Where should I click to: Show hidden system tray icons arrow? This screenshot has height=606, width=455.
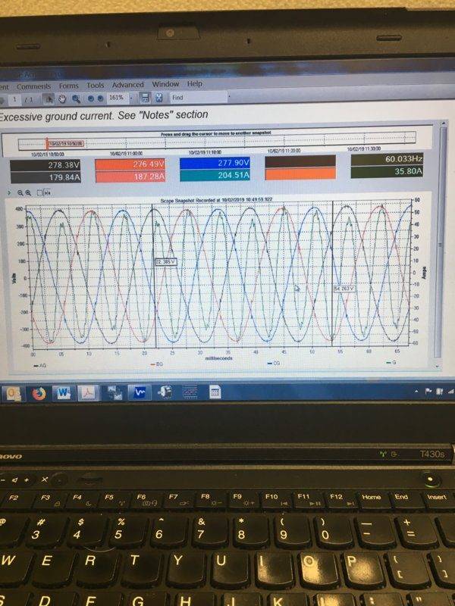pyautogui.click(x=416, y=392)
